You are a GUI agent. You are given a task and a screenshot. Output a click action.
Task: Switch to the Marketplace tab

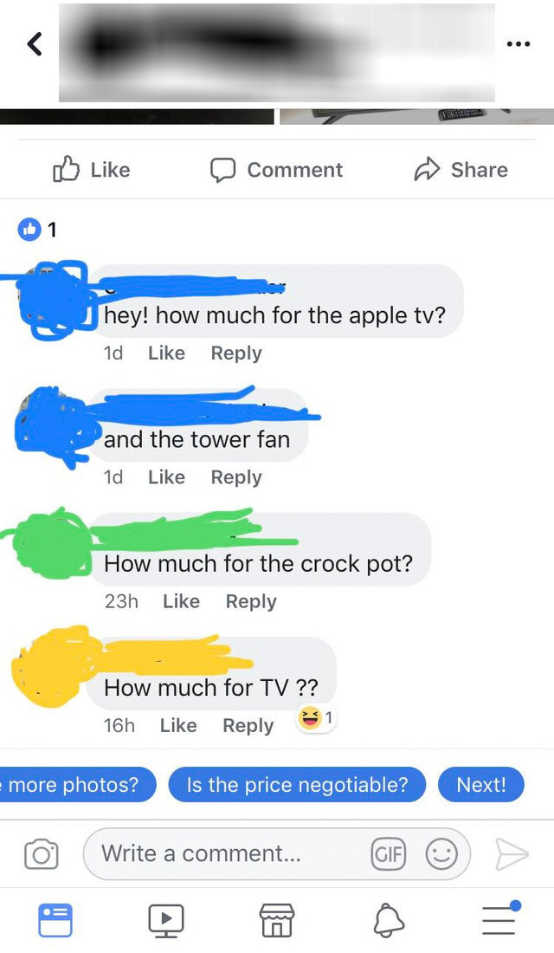[276, 919]
